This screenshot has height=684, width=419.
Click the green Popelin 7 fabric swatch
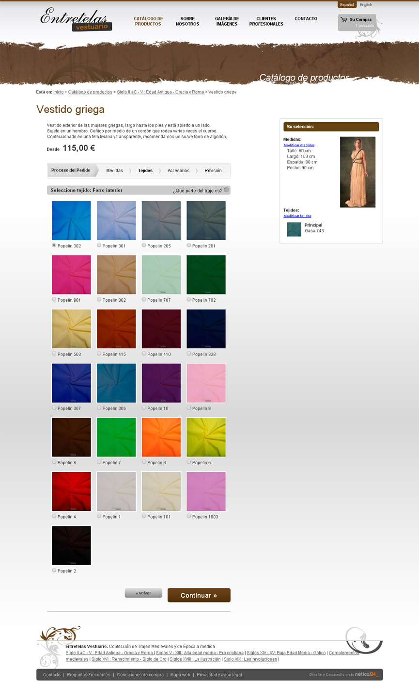(x=116, y=437)
